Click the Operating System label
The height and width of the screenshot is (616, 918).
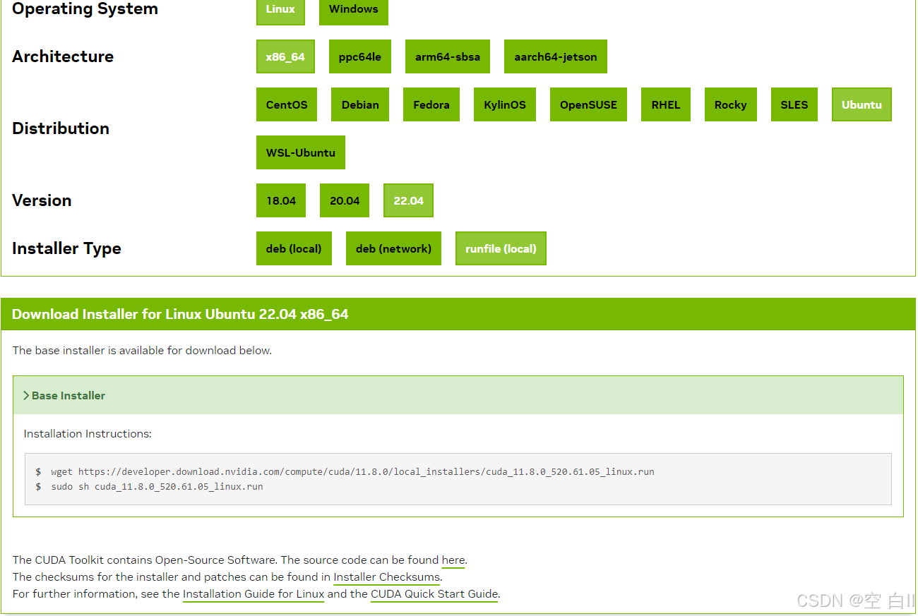(85, 10)
